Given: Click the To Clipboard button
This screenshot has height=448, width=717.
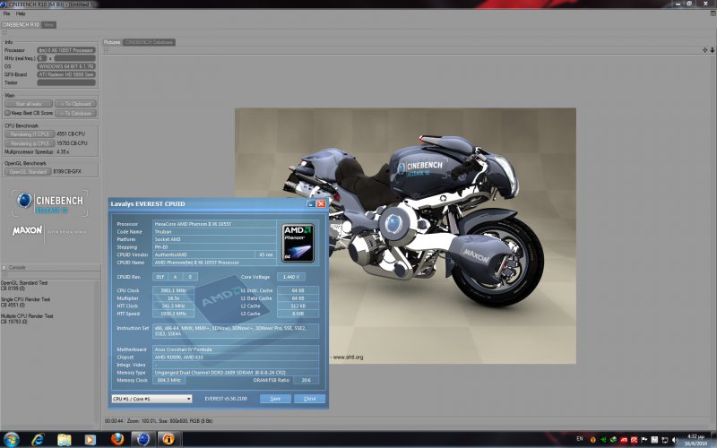Looking at the screenshot, I should 76,104.
